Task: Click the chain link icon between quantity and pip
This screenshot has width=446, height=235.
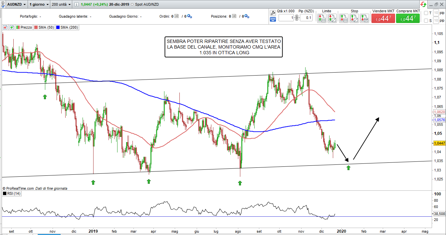Action: point(297,18)
